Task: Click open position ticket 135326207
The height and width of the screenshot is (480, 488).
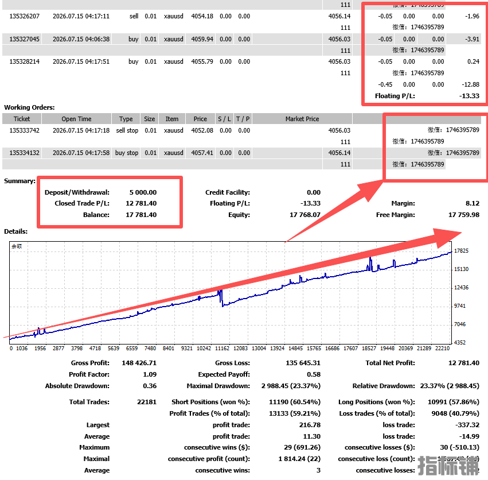Action: click(x=24, y=16)
